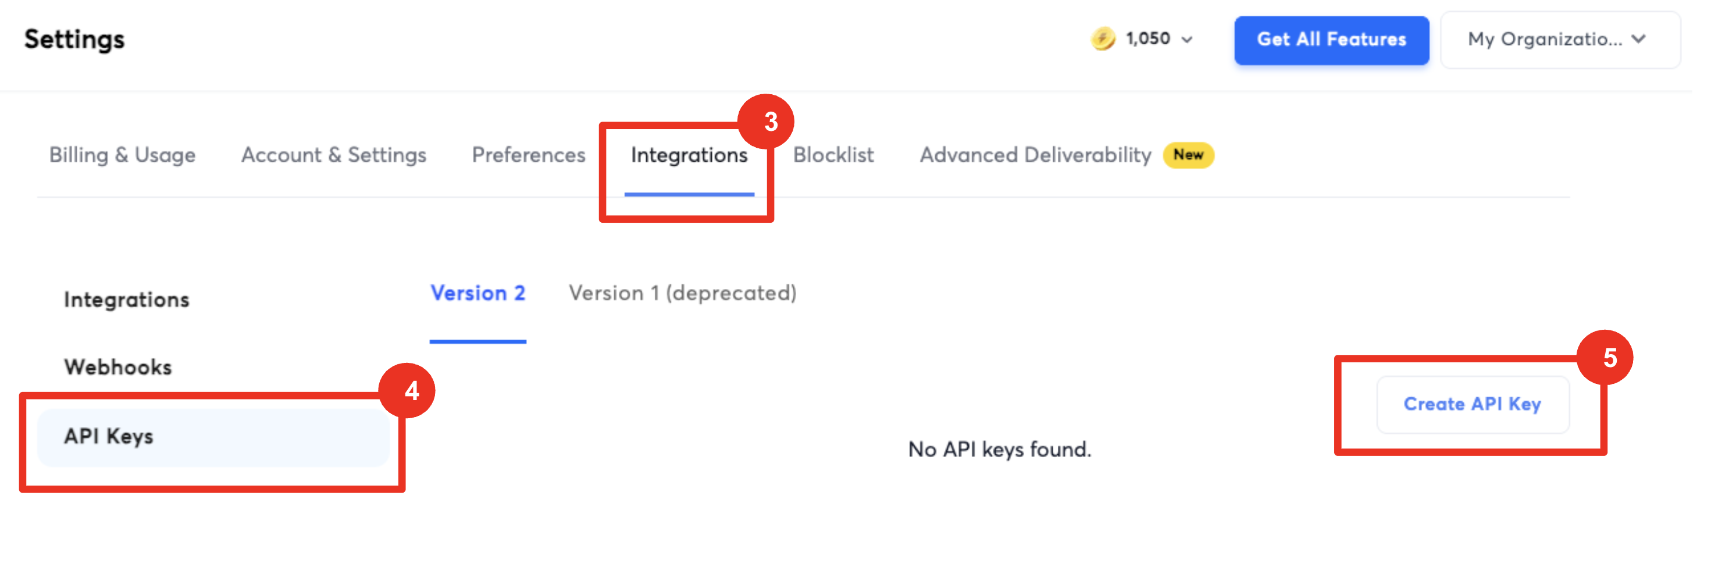The image size is (1711, 563).
Task: Click the coin credits icon
Action: [1102, 38]
